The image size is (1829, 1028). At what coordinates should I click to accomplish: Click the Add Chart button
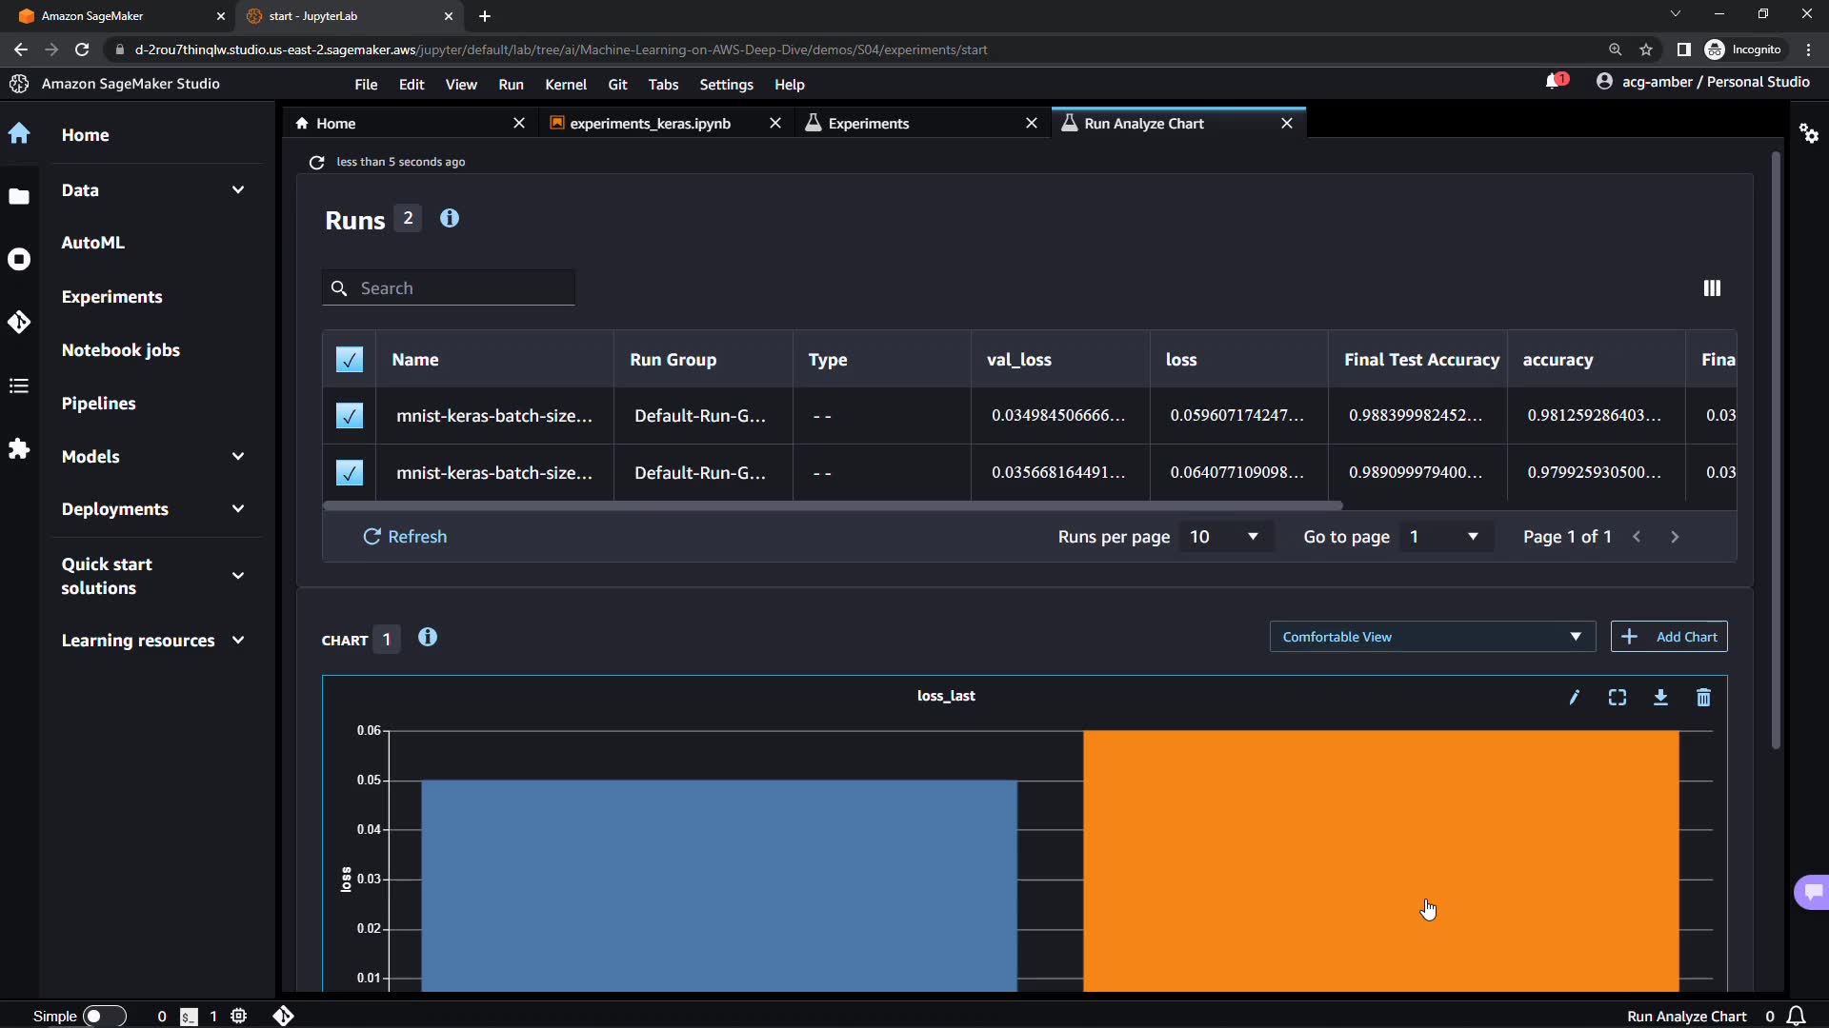tap(1668, 637)
